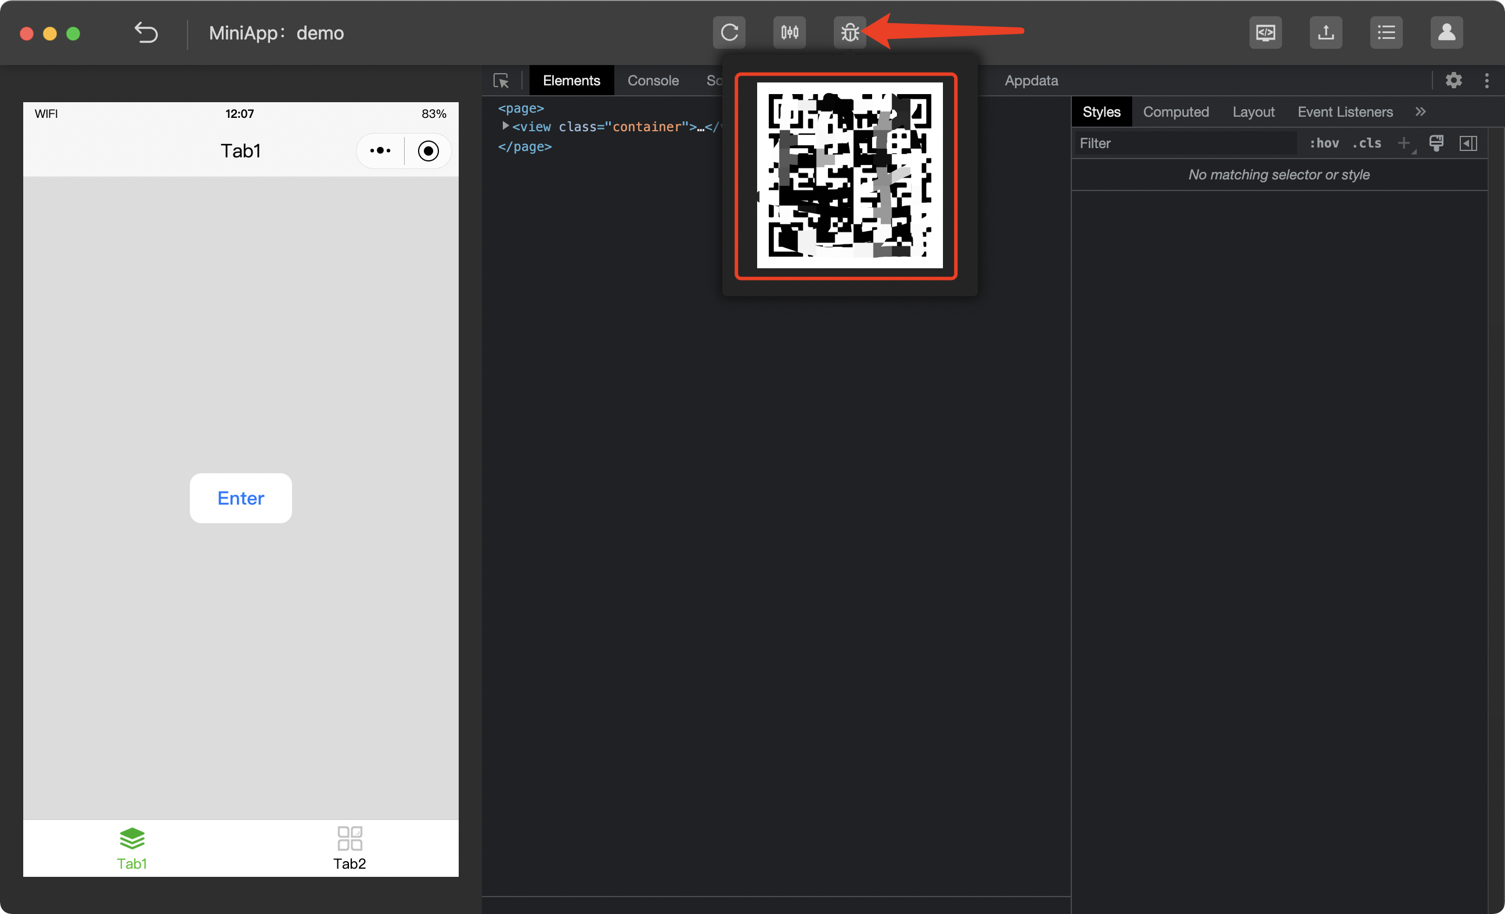Open the code preview monitor icon
This screenshot has width=1505, height=914.
pyautogui.click(x=1265, y=33)
